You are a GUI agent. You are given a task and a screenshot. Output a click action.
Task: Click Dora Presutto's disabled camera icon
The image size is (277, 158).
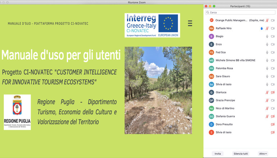(x=273, y=124)
